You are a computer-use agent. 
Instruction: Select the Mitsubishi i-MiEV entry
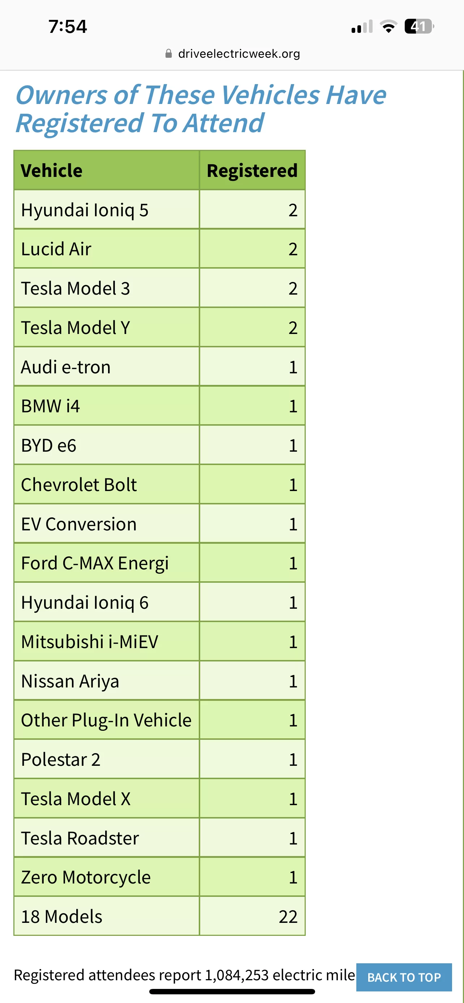point(159,641)
